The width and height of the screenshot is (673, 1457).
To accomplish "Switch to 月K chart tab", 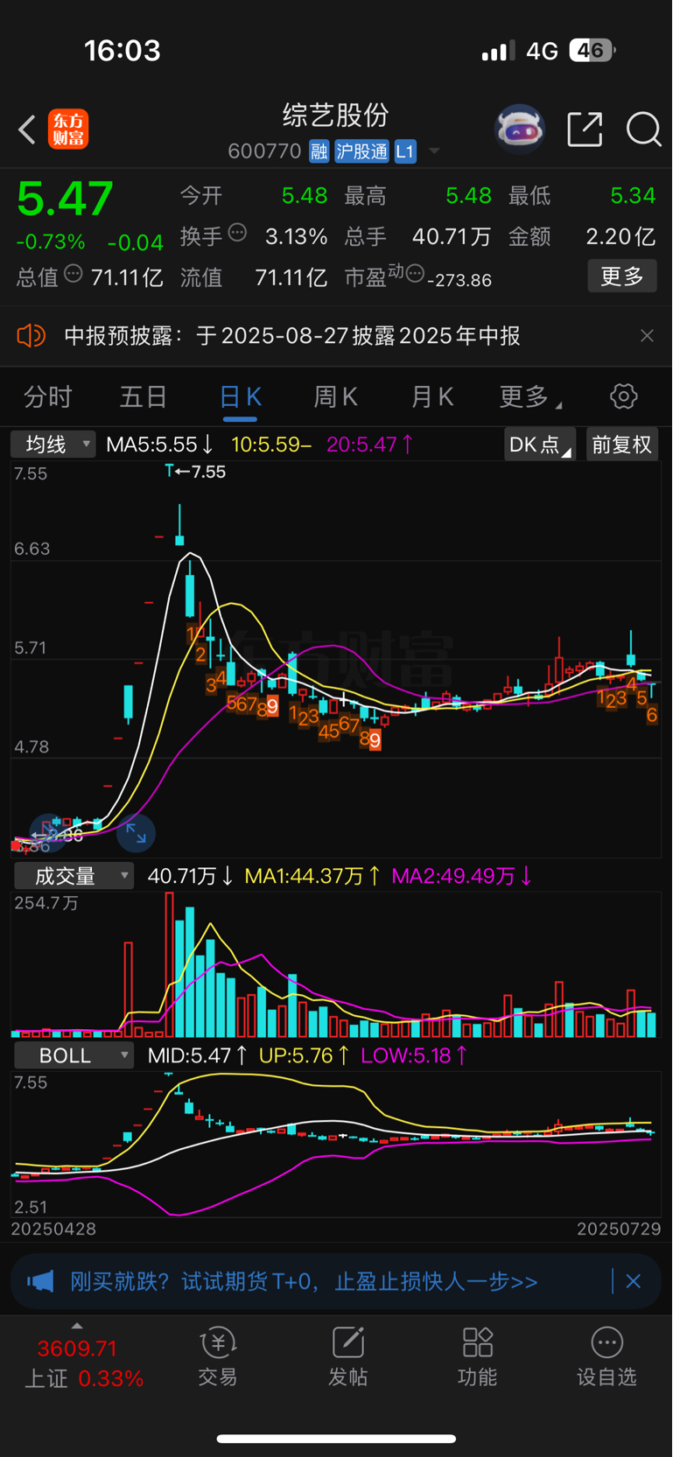I will [431, 397].
